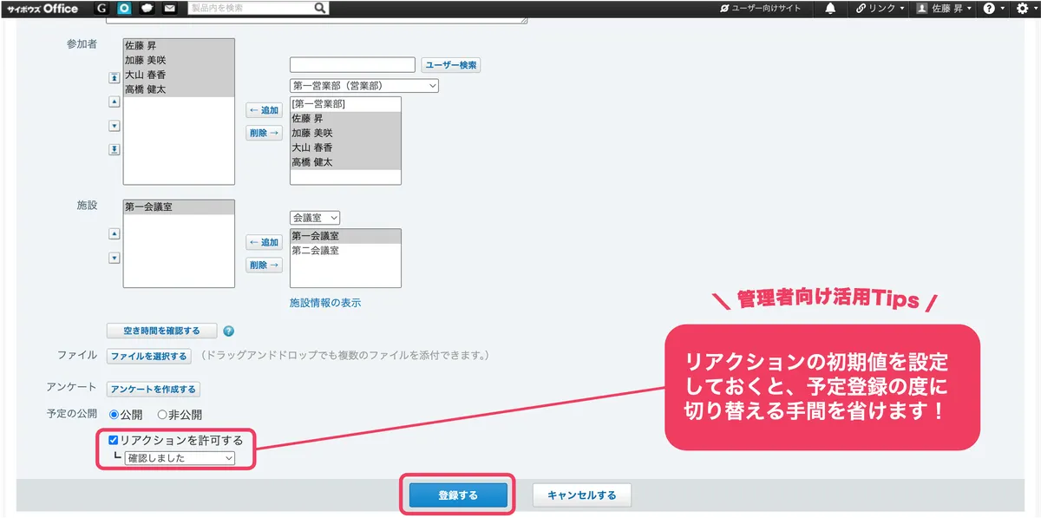Select 加藤 美咲 in selected participants list
The width and height of the screenshot is (1041, 518).
click(x=179, y=60)
